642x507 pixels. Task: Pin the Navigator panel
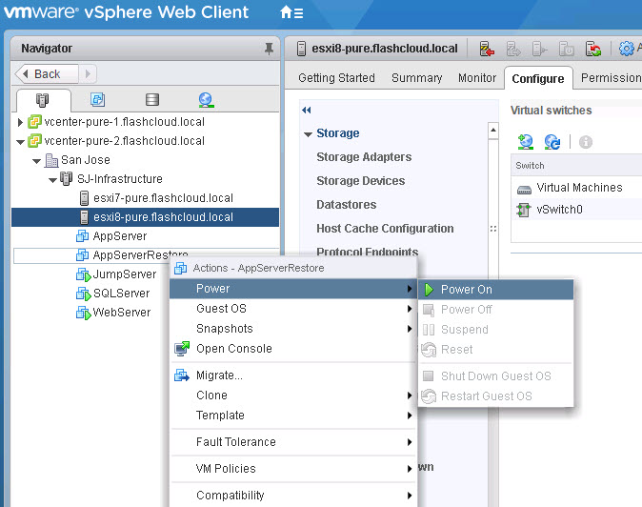(x=269, y=49)
